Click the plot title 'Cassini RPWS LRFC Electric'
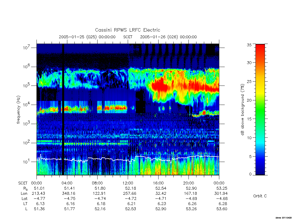Viewport: 292px width, 219px height. click(x=127, y=30)
